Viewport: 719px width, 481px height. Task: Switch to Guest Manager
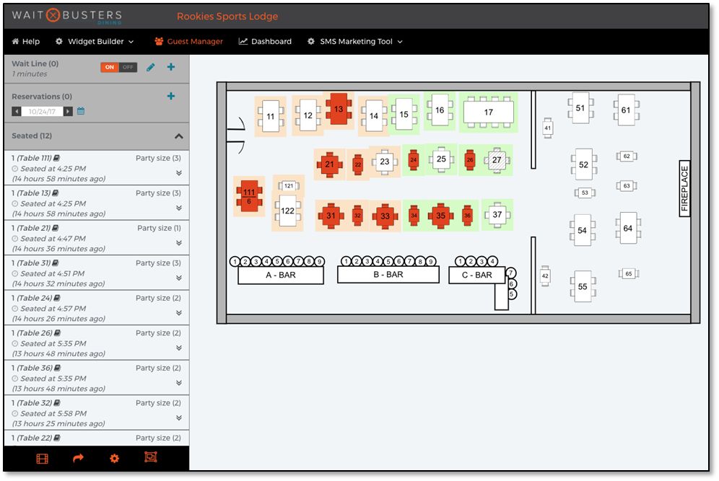point(188,41)
